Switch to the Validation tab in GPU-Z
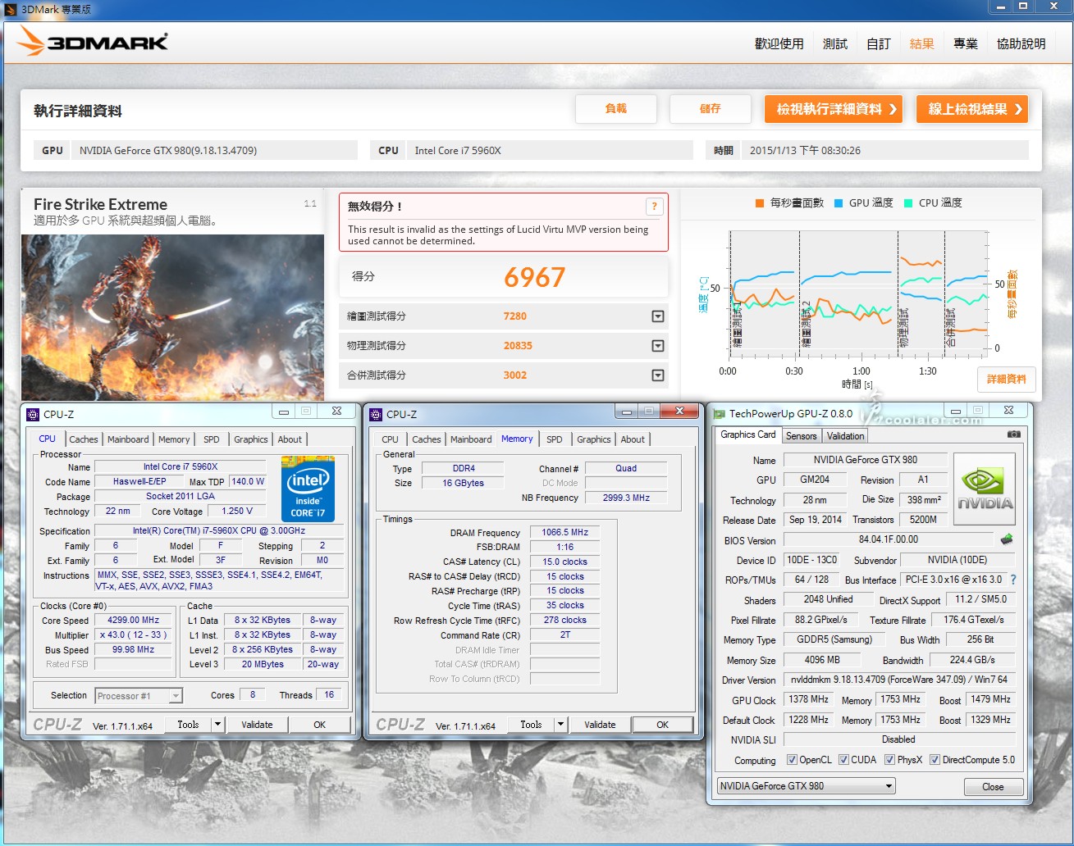Screen dimensions: 1074x846 click(845, 436)
